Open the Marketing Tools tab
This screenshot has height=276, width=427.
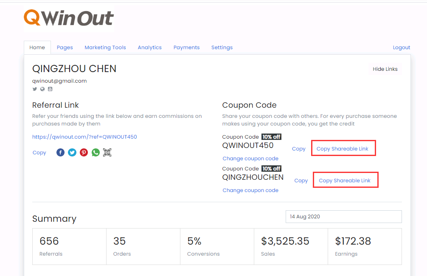click(x=105, y=47)
